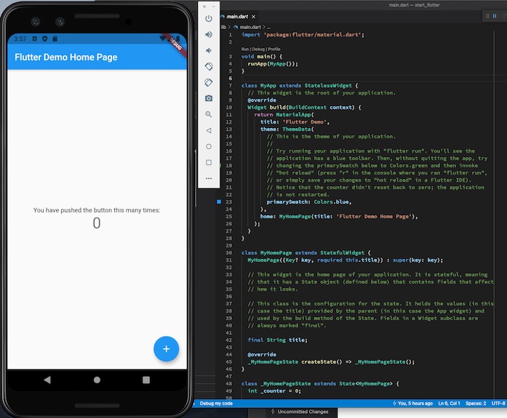Viewport: 507px width, 418px height.
Task: Click 'StatefulWidget' on line 30
Action: point(342,252)
